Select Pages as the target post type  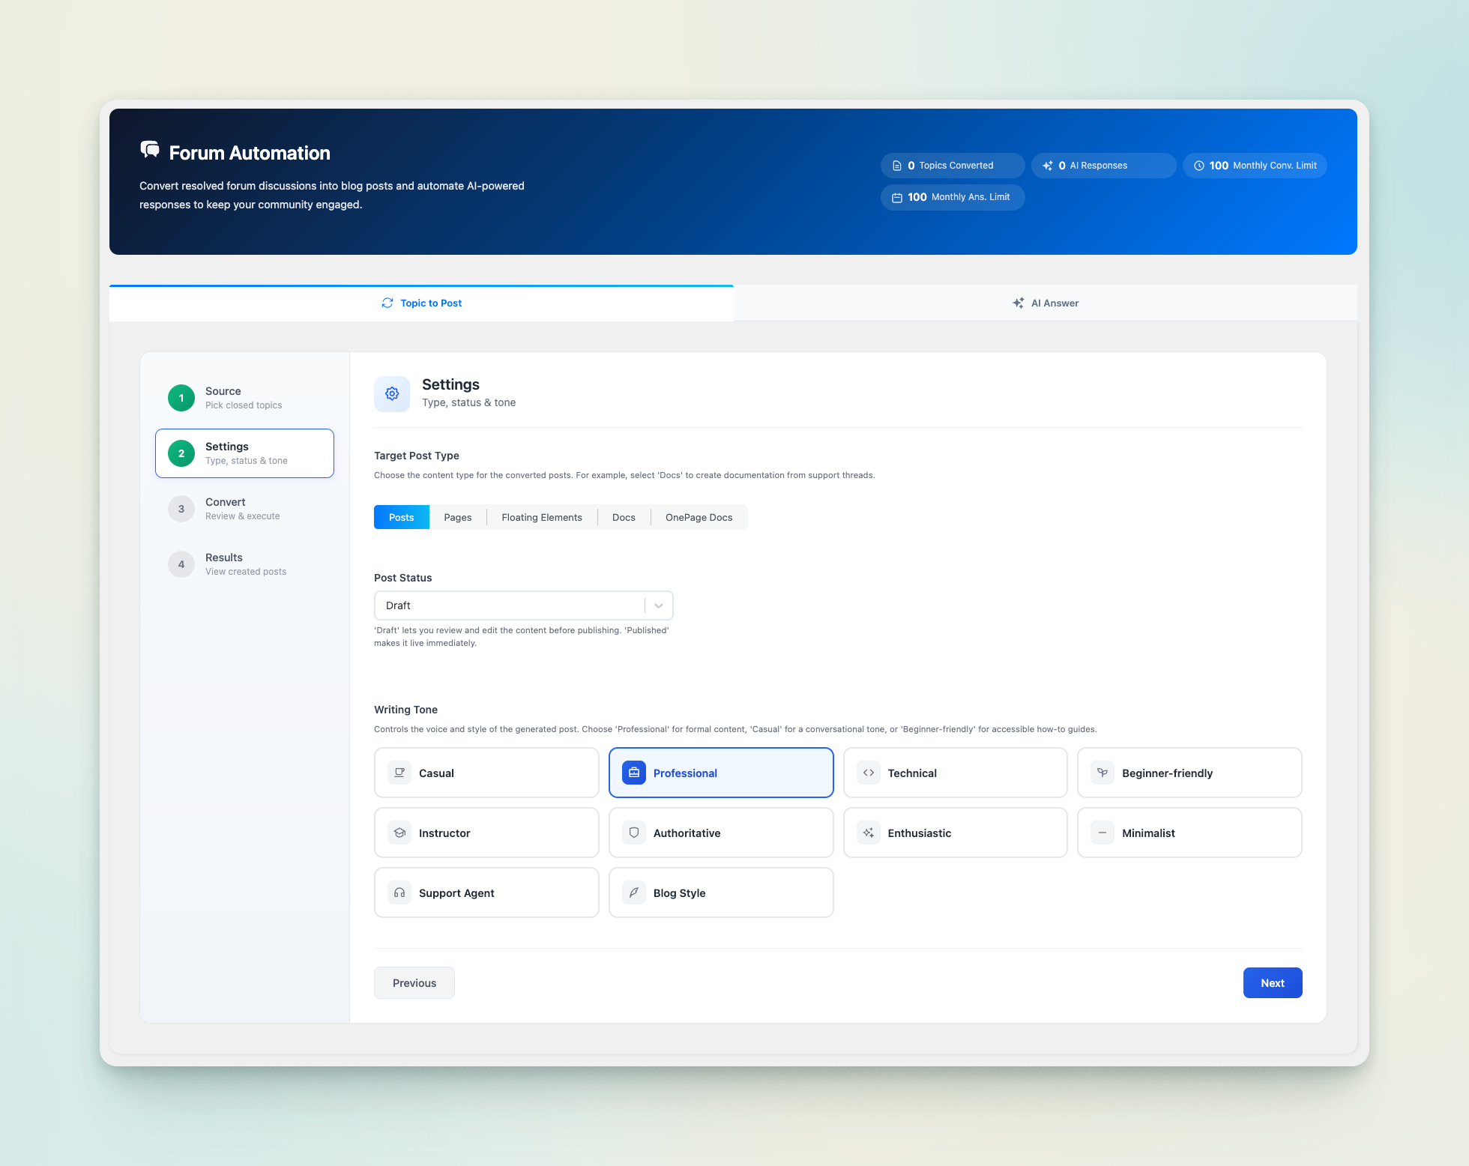click(x=457, y=517)
